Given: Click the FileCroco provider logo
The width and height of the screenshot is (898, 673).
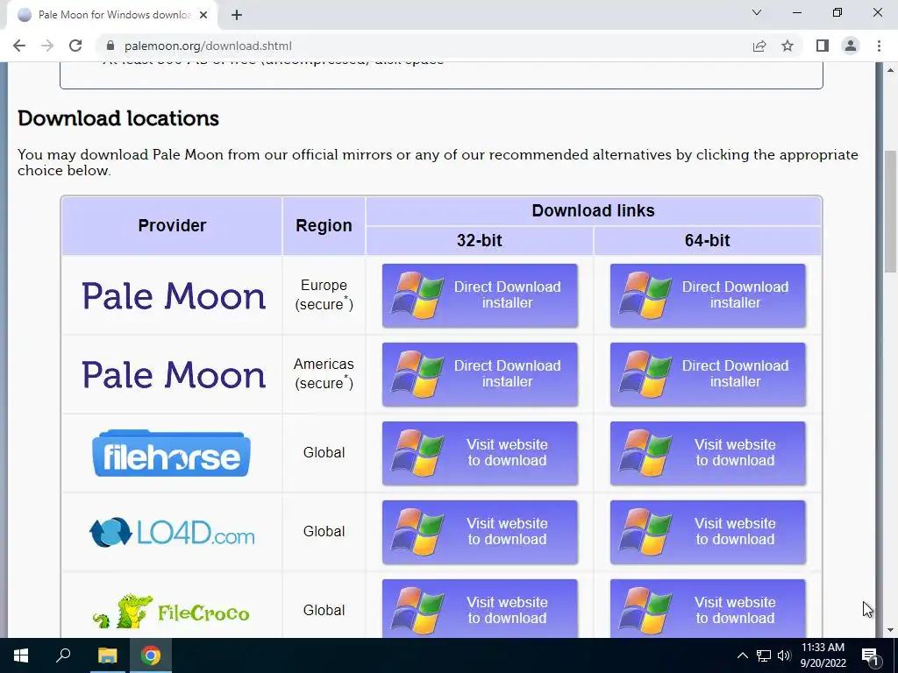Looking at the screenshot, I should (x=171, y=611).
